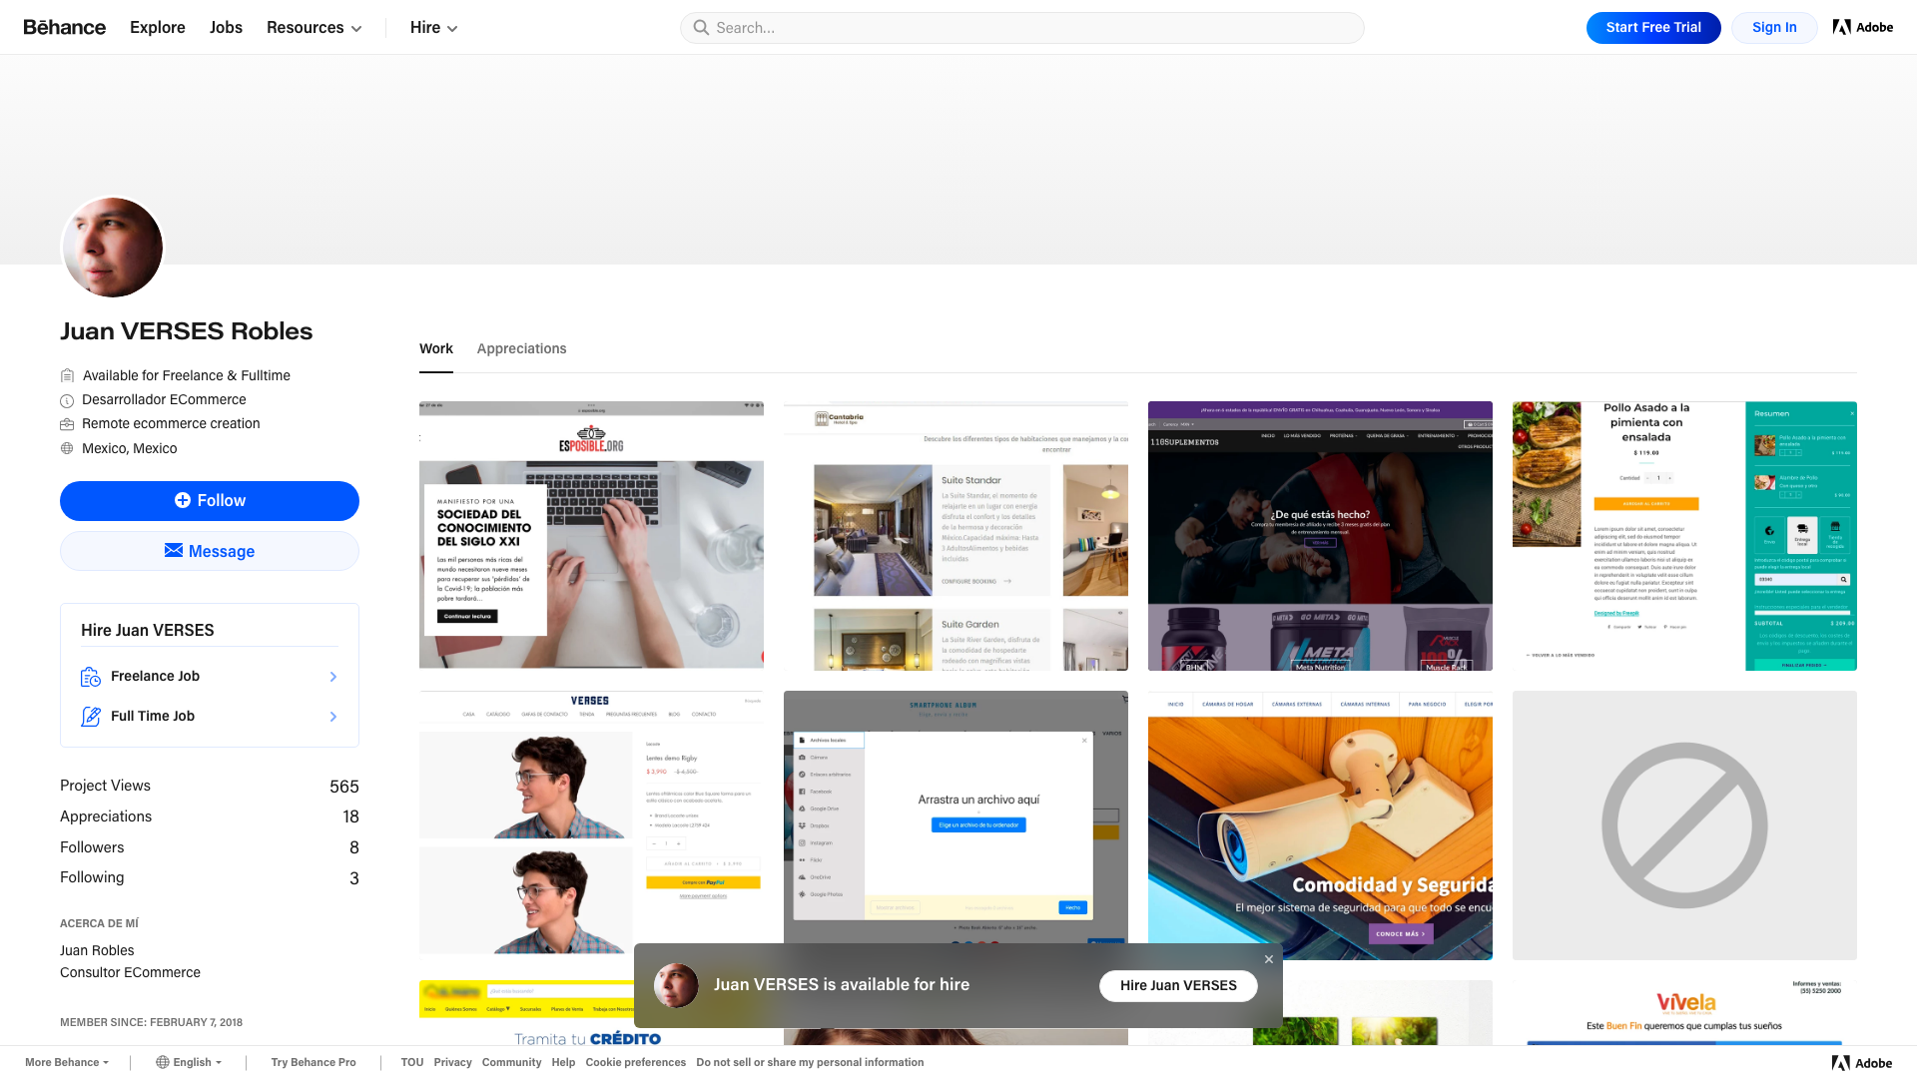
Task: Select the Freelance Job hire option
Action: click(210, 677)
